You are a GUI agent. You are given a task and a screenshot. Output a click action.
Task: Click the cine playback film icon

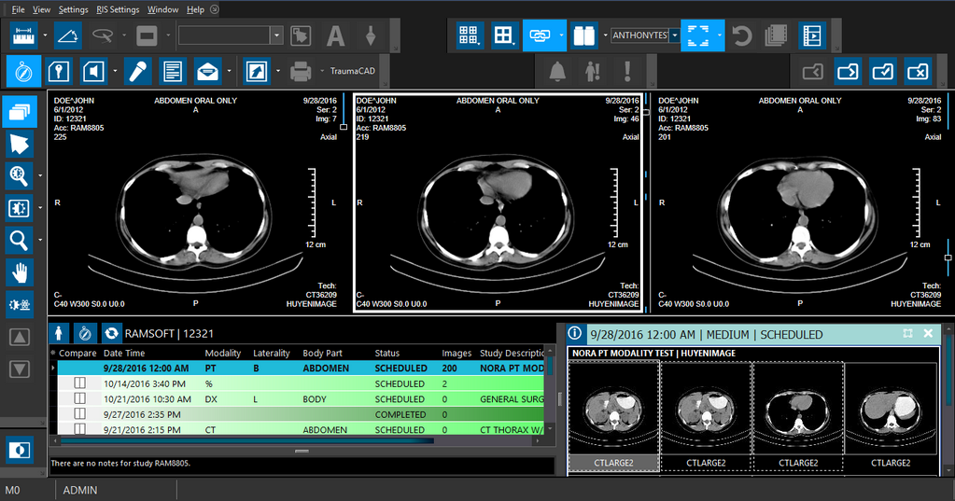coord(813,36)
